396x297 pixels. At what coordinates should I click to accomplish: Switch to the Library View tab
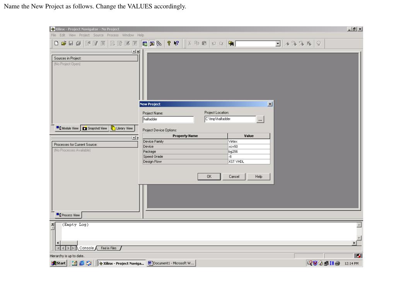[122, 128]
